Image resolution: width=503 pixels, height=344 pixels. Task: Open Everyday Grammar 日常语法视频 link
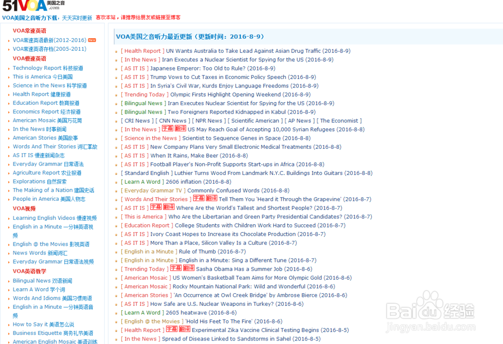click(x=53, y=262)
